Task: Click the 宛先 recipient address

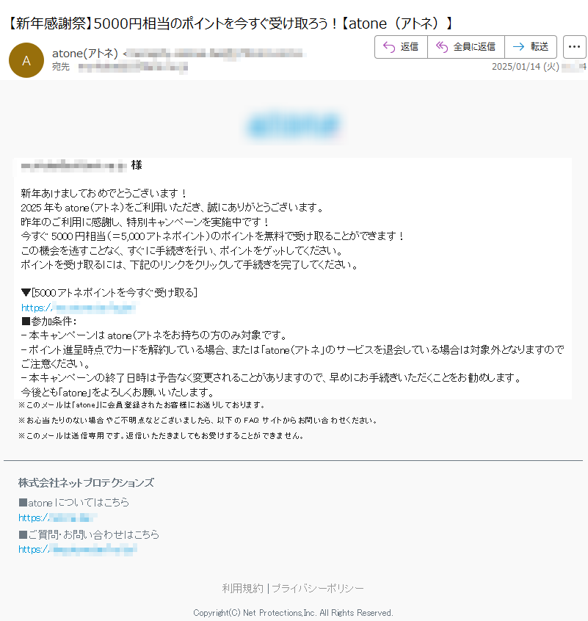Action: coord(133,68)
